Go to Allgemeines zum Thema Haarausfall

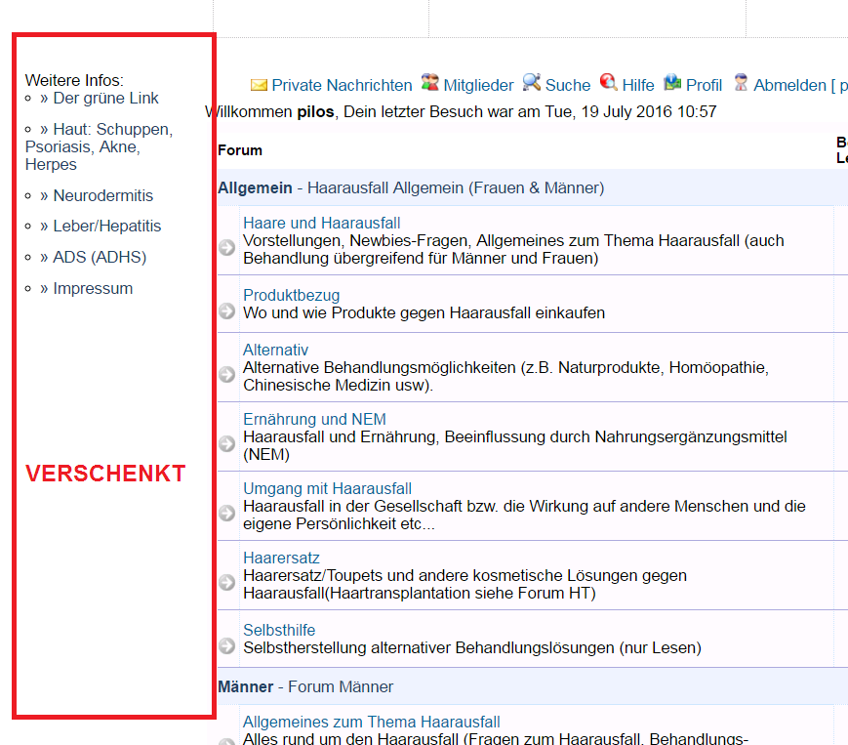click(371, 722)
